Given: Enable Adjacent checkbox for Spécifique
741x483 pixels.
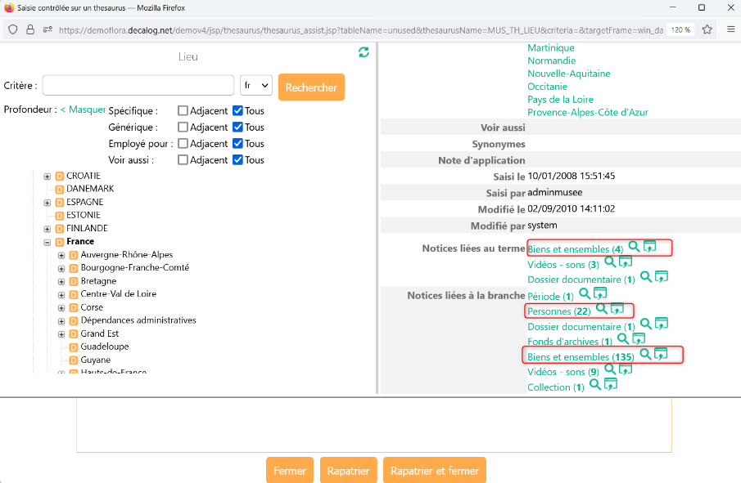Looking at the screenshot, I should click(183, 111).
